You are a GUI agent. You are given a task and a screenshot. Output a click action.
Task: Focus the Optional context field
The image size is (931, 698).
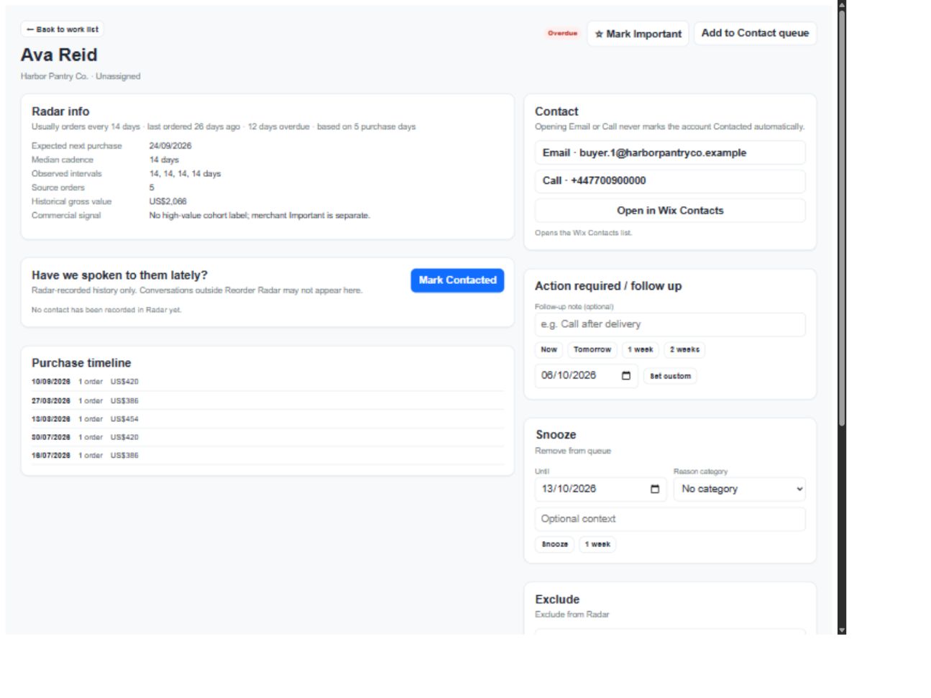point(669,519)
